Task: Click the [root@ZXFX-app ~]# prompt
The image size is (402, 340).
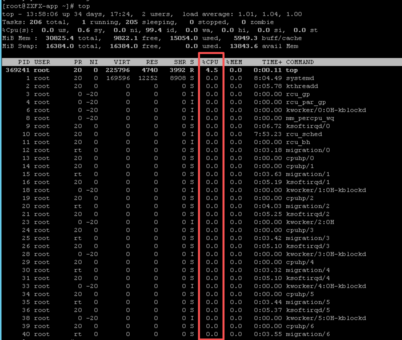Action: tap(38, 6)
